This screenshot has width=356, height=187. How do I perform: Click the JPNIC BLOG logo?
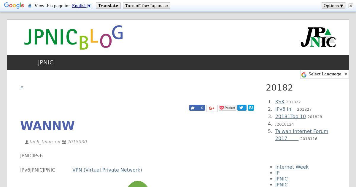tap(73, 37)
